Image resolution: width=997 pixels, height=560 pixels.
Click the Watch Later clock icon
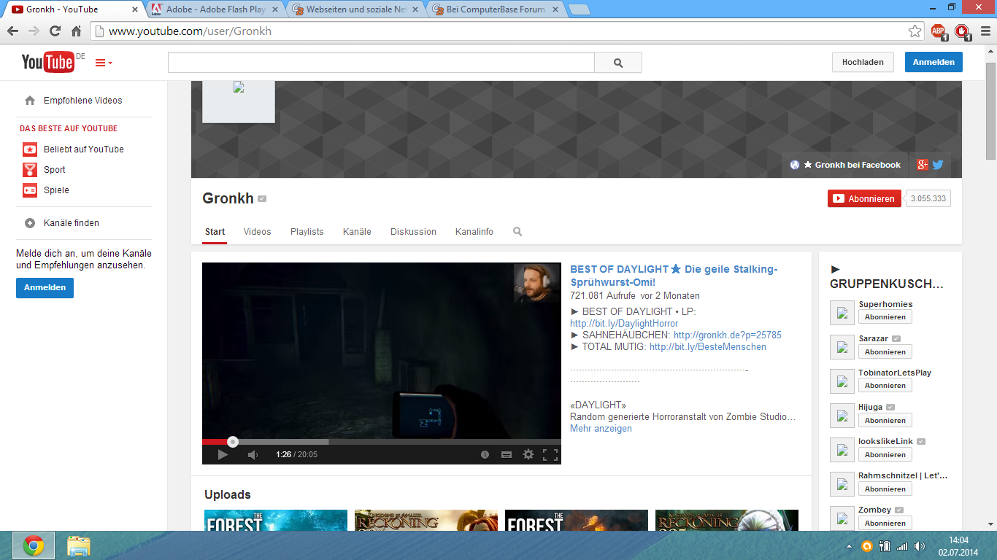(x=485, y=455)
